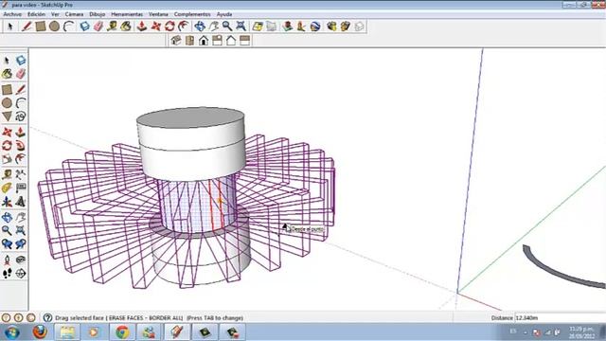The height and width of the screenshot is (341, 606).
Task: Select the Tape Measure tool in horizontal toolbar
Action: [x=112, y=27]
